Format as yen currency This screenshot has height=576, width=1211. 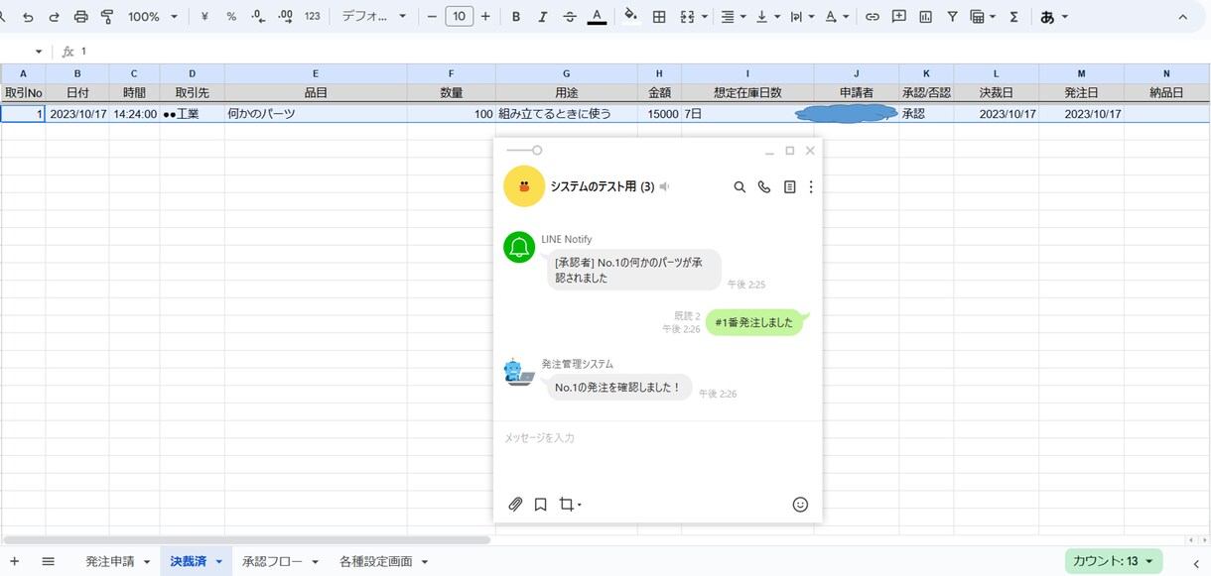pyautogui.click(x=204, y=17)
